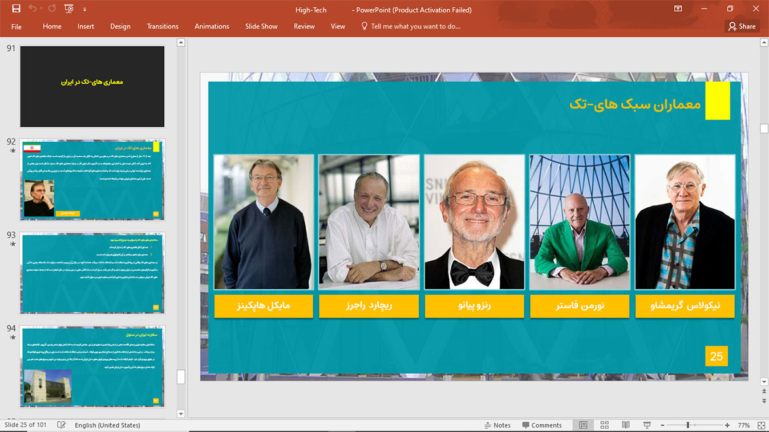Select Richard Rogers portrait image
The width and height of the screenshot is (769, 432).
pyautogui.click(x=369, y=222)
